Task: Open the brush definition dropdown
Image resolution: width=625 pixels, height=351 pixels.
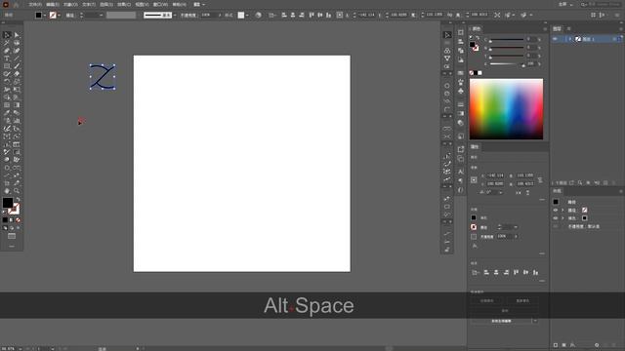Action: 175,16
